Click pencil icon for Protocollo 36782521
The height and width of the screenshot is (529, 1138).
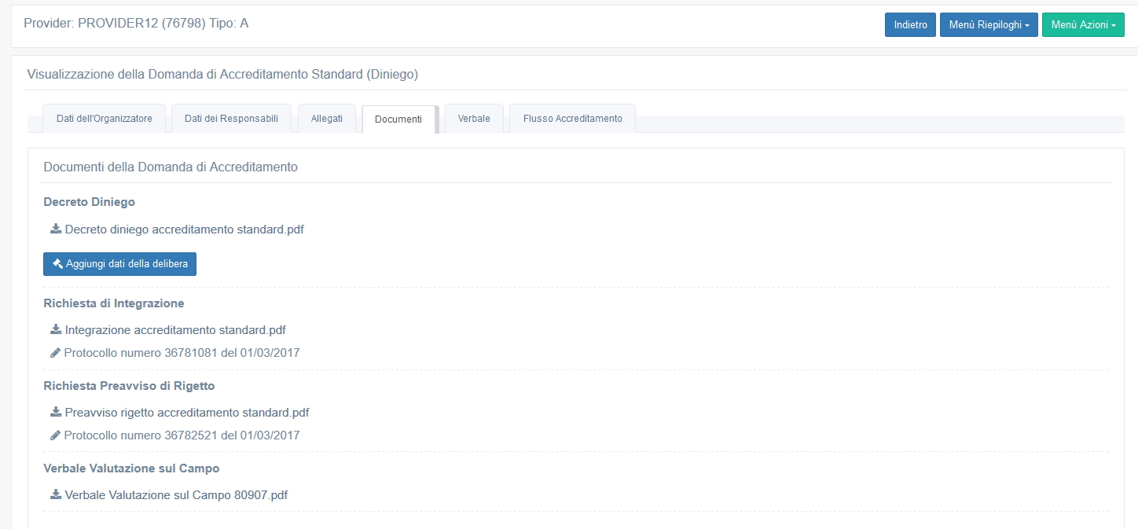coord(56,435)
